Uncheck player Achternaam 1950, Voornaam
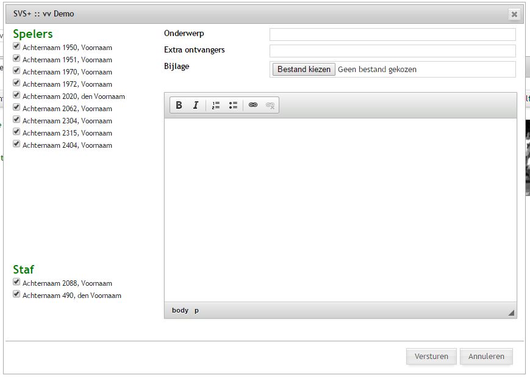The image size is (530, 378). pyautogui.click(x=16, y=46)
